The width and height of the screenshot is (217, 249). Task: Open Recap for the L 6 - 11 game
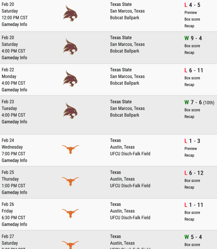coord(189,85)
